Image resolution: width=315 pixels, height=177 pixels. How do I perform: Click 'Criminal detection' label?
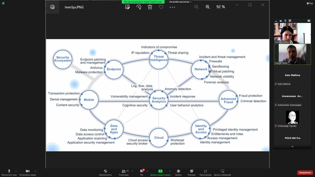(253, 101)
